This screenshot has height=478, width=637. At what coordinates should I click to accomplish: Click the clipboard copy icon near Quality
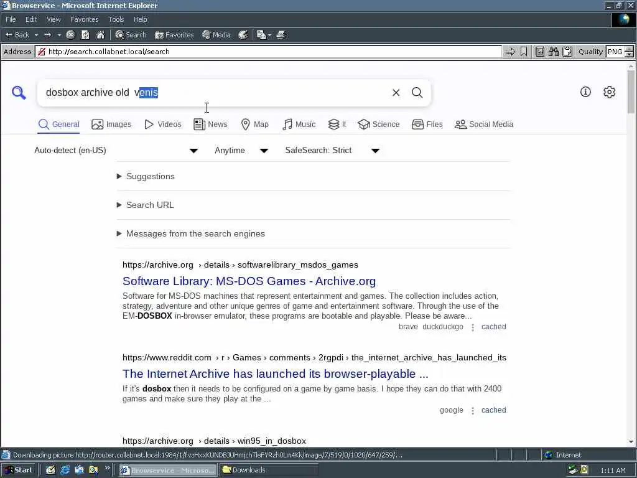tap(567, 52)
